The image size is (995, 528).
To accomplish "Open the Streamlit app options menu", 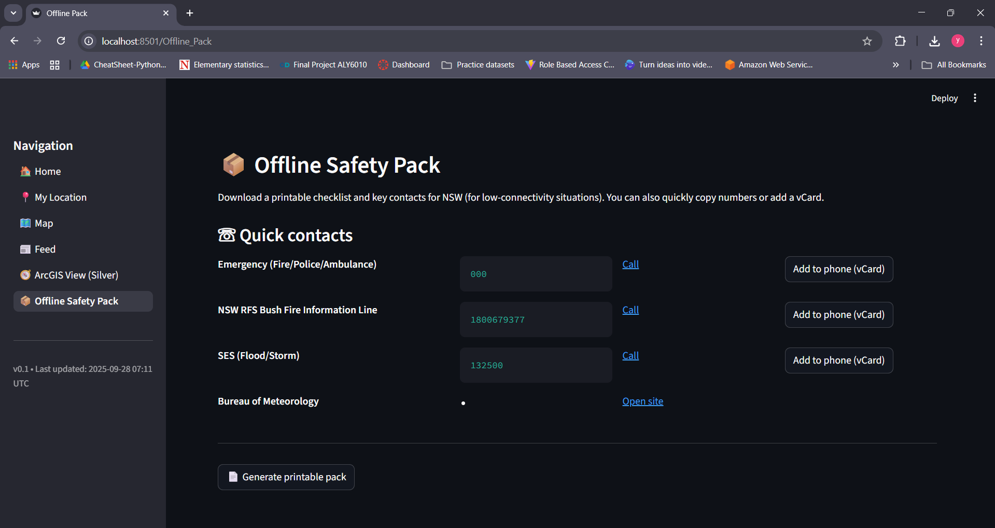I will click(x=975, y=98).
